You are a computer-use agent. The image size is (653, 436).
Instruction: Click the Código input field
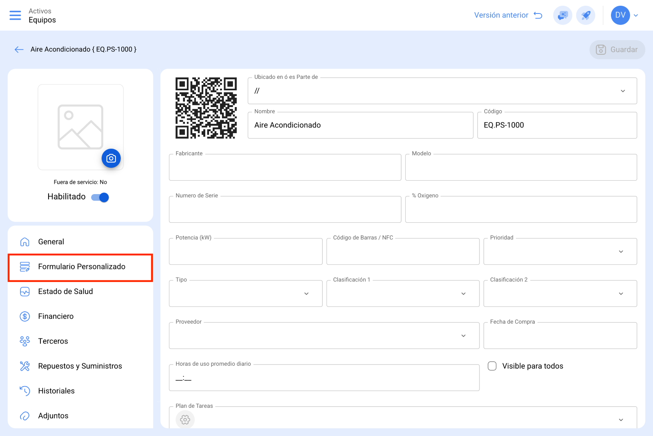click(x=557, y=125)
